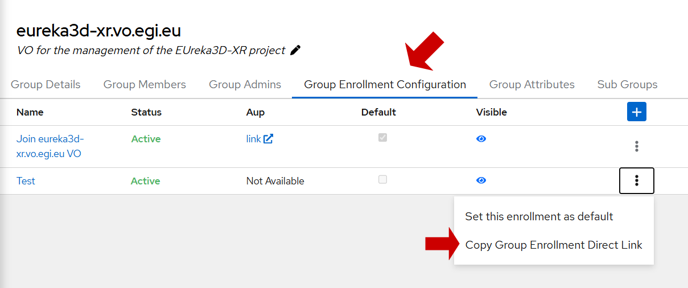Open Group Attributes tab
Image resolution: width=688 pixels, height=288 pixels.
[x=532, y=84]
